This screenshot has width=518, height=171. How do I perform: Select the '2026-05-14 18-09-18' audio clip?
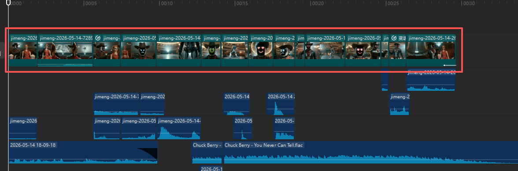tap(83, 152)
